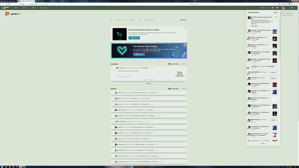Click the LondonOtter status update notification in panel

pyautogui.click(x=262, y=67)
